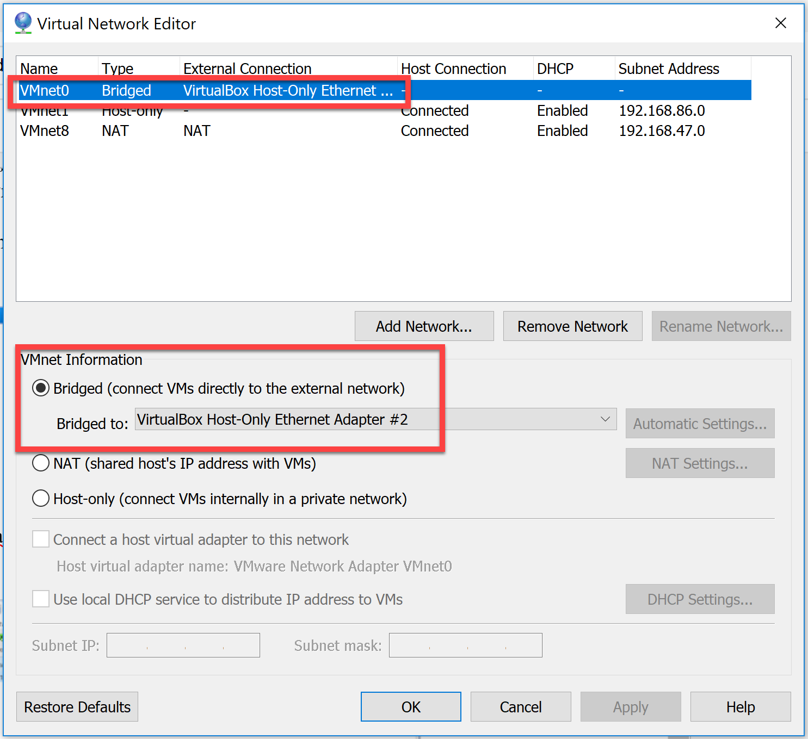
Task: Open Automatic Settings dialog
Action: click(700, 423)
